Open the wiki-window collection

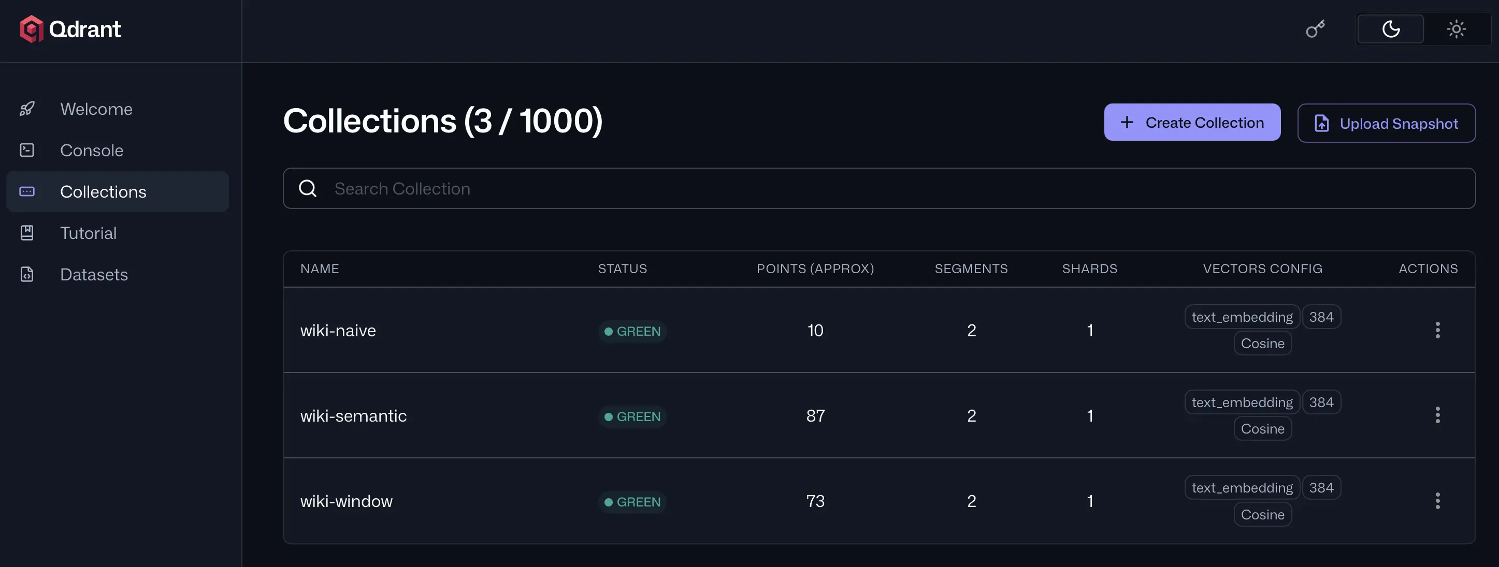pyautogui.click(x=346, y=501)
